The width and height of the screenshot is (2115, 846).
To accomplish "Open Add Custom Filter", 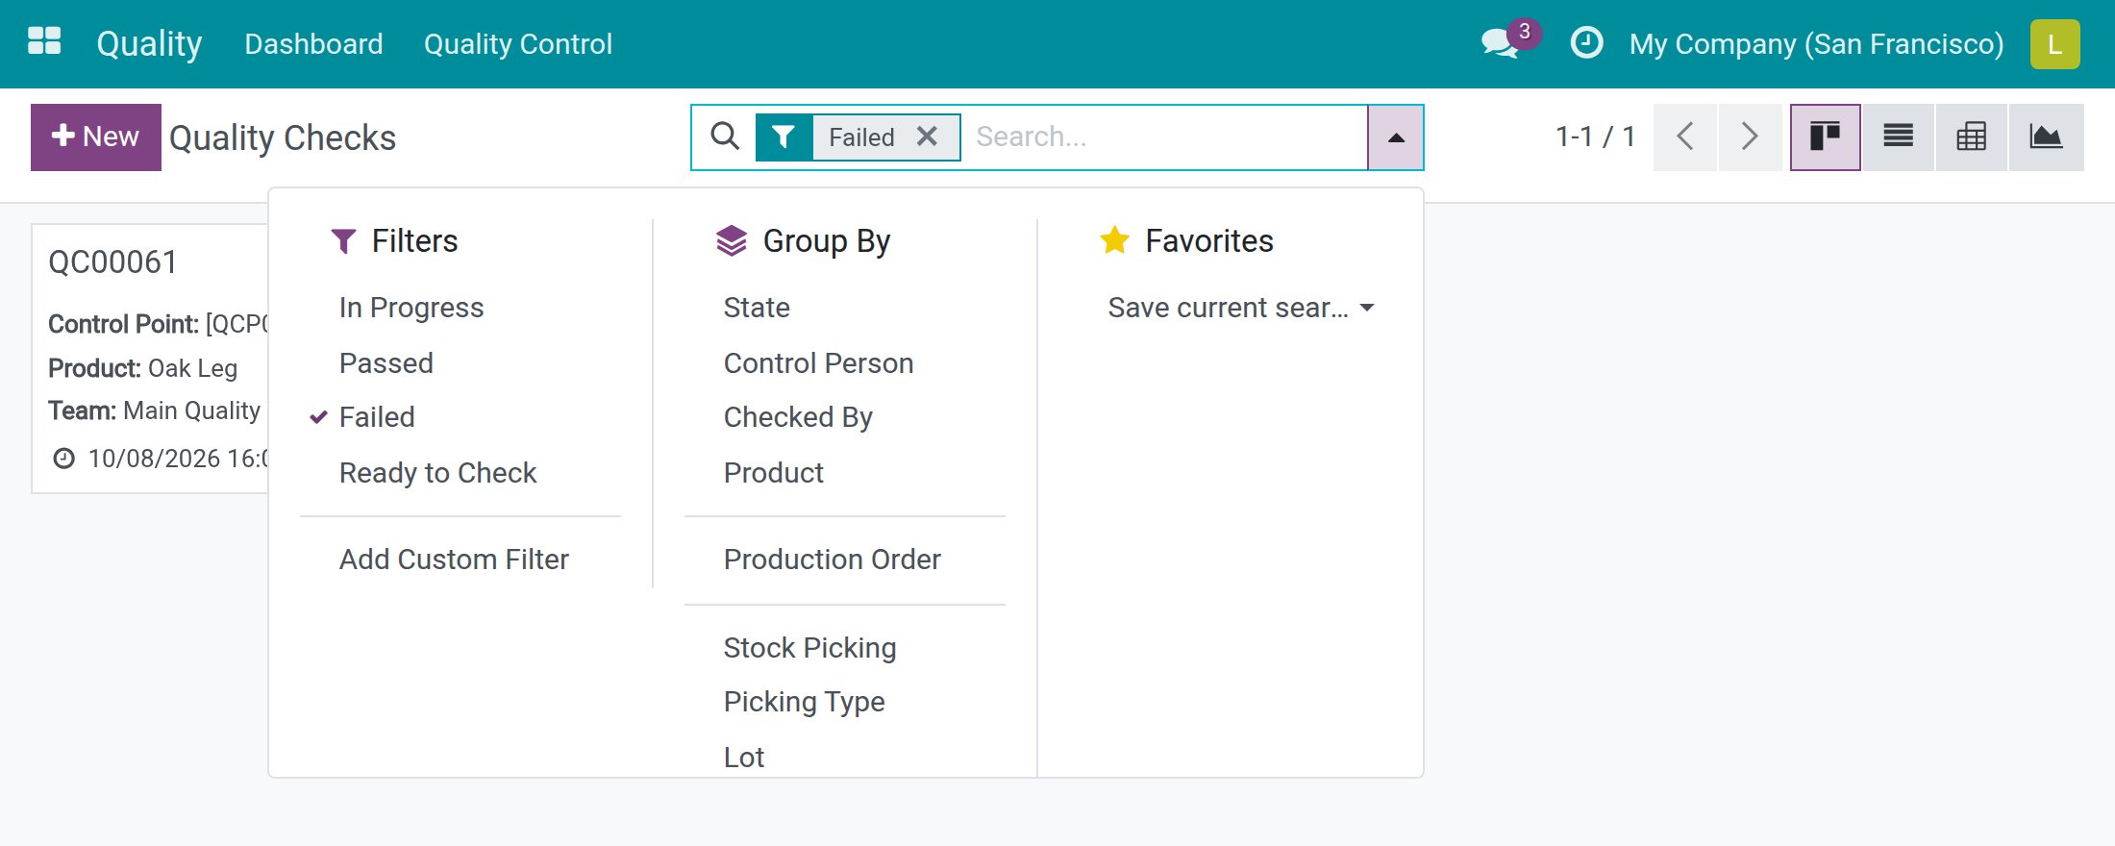I will pos(454,560).
